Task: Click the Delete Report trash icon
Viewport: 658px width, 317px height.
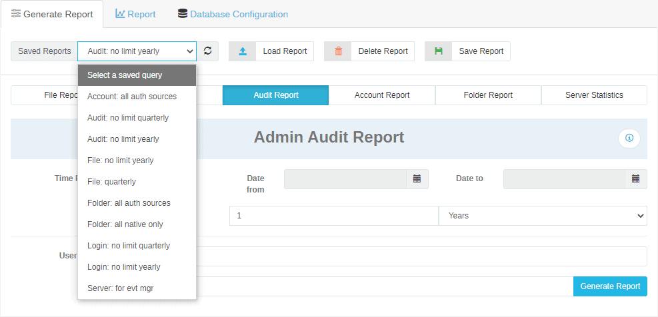Action: (x=338, y=51)
